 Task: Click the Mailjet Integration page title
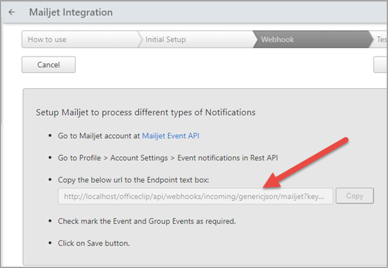pos(71,12)
